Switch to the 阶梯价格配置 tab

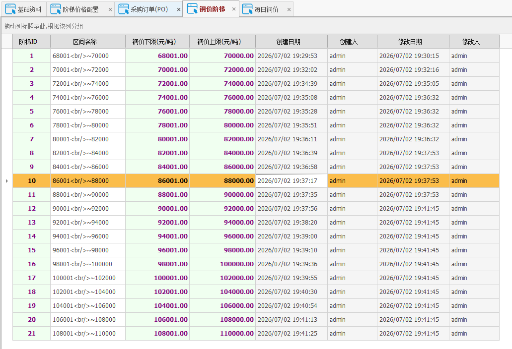80,9
